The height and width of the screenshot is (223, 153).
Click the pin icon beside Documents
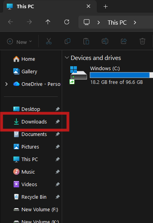57,134
